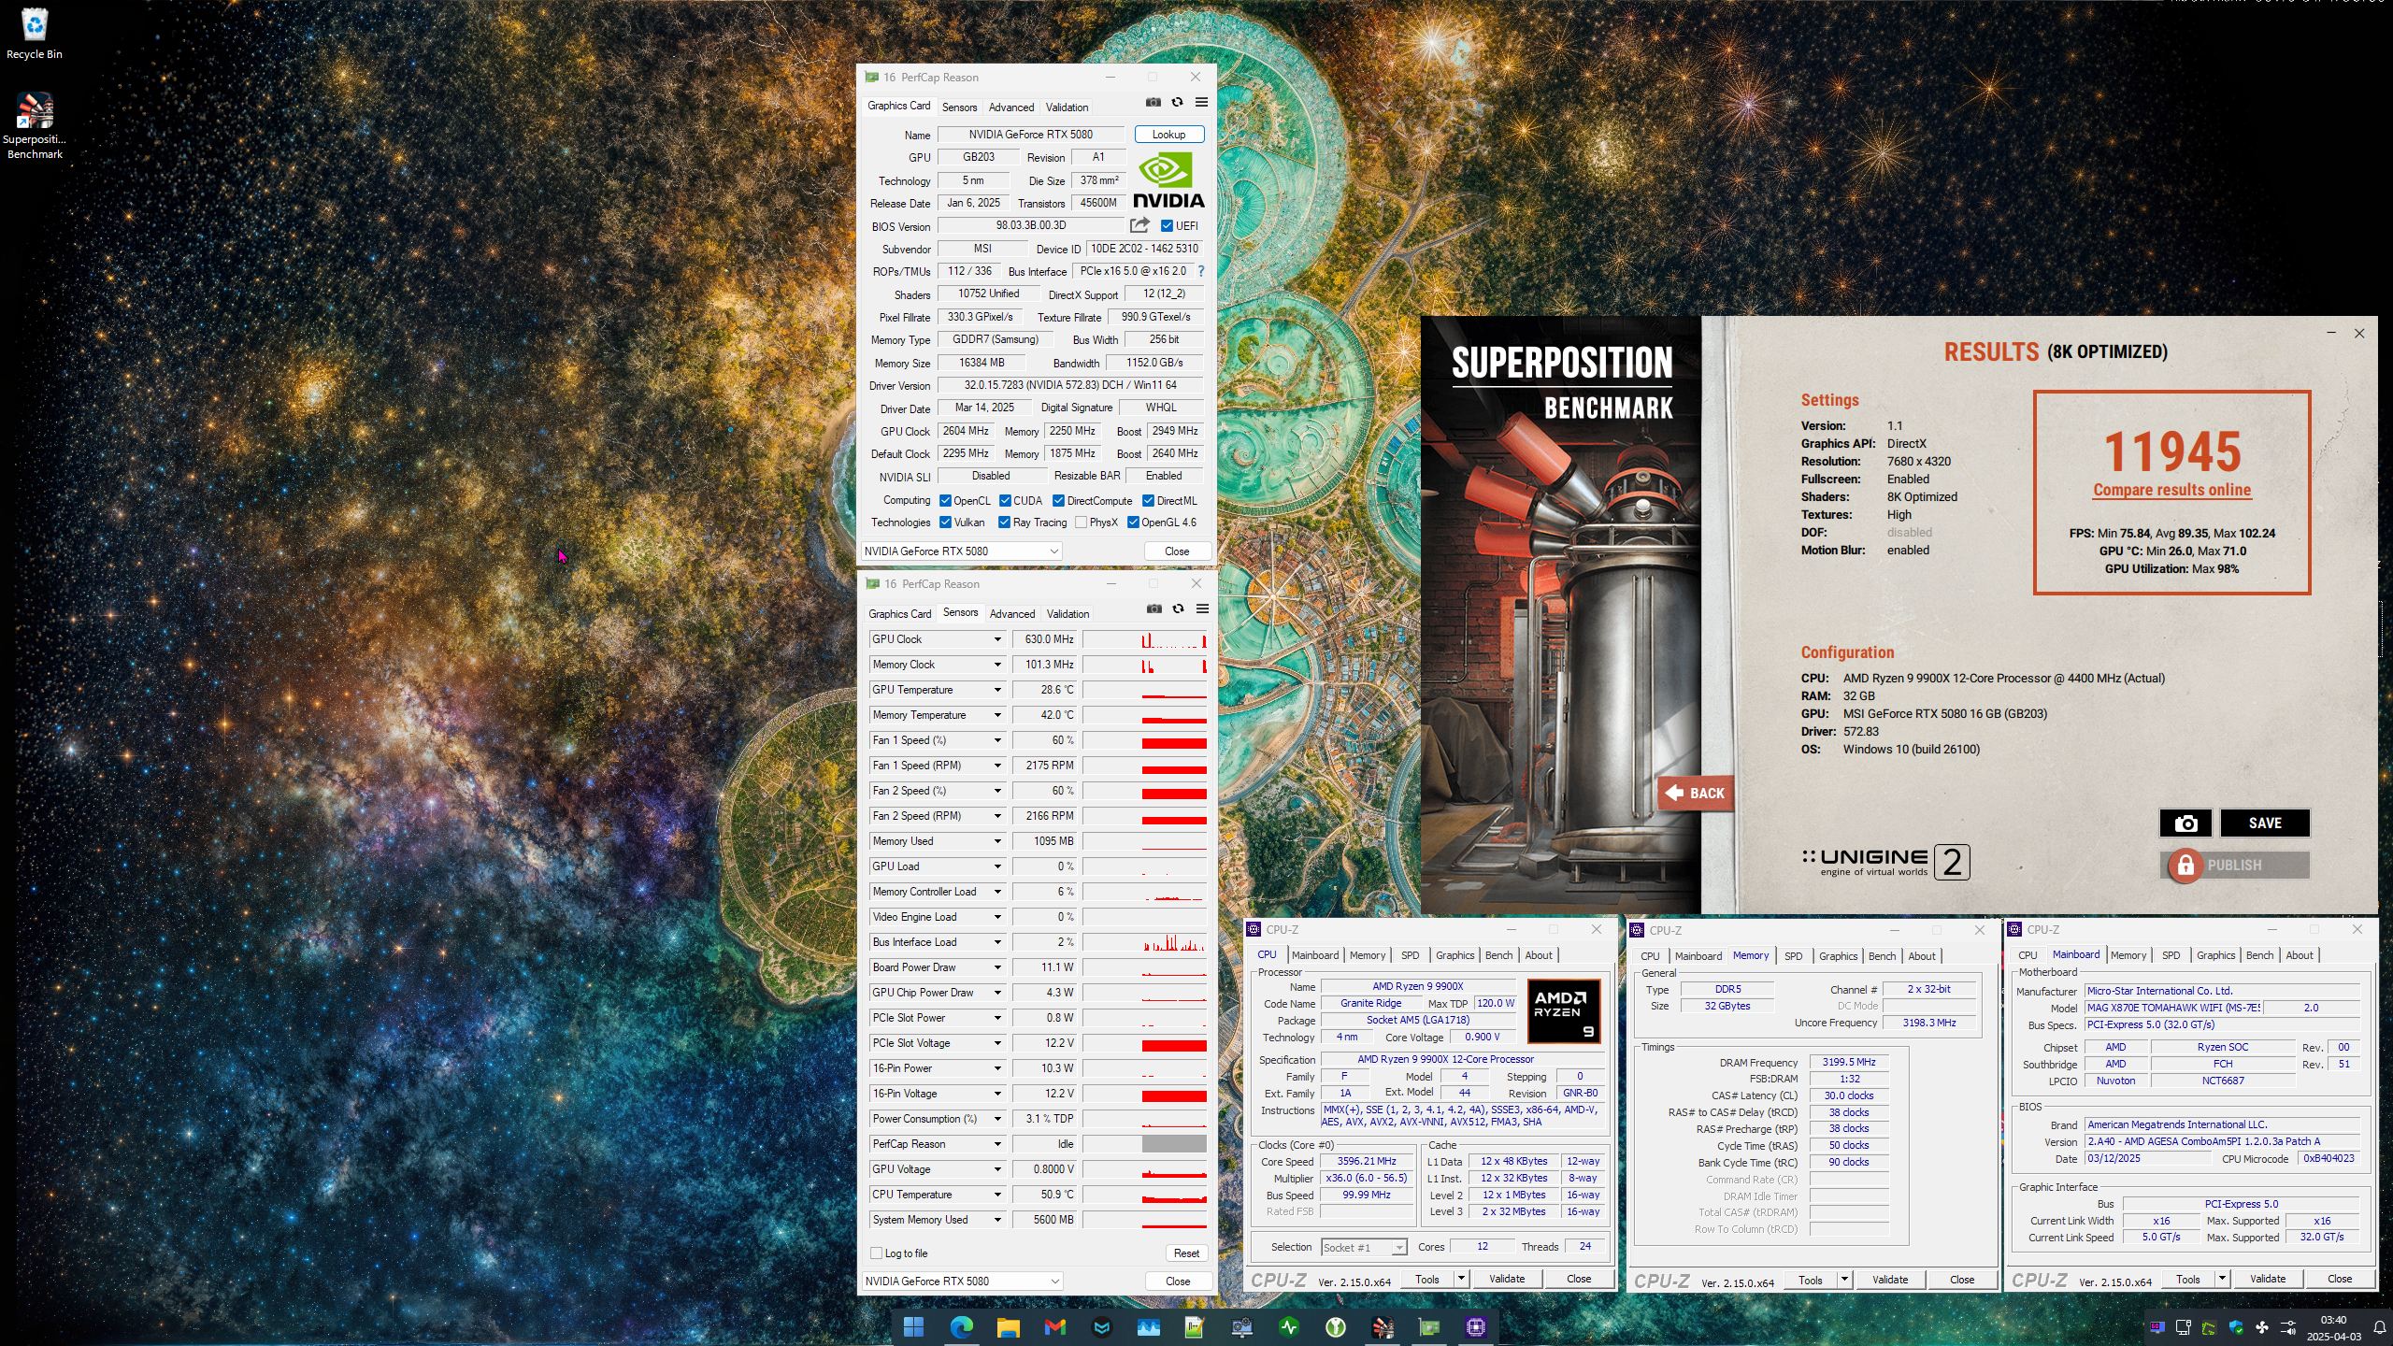
Task: Expand the PerfCap Reason sensor dropdown
Action: (997, 1144)
